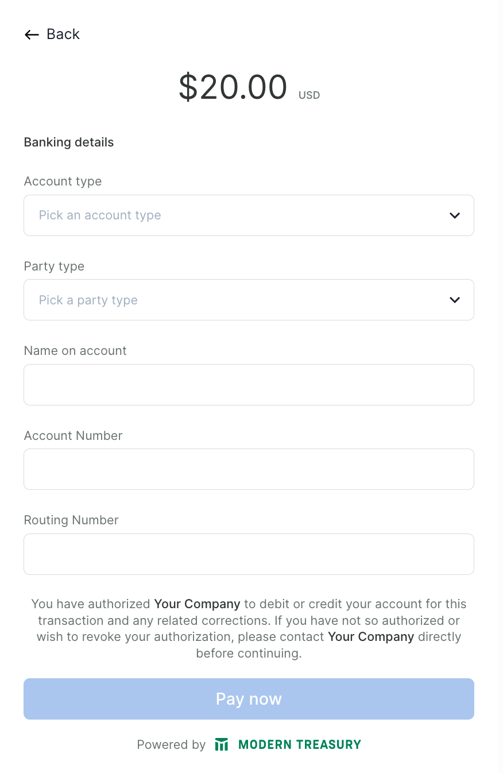Expand the 'Pick a party type' selector
503x773 pixels.
[x=249, y=300]
